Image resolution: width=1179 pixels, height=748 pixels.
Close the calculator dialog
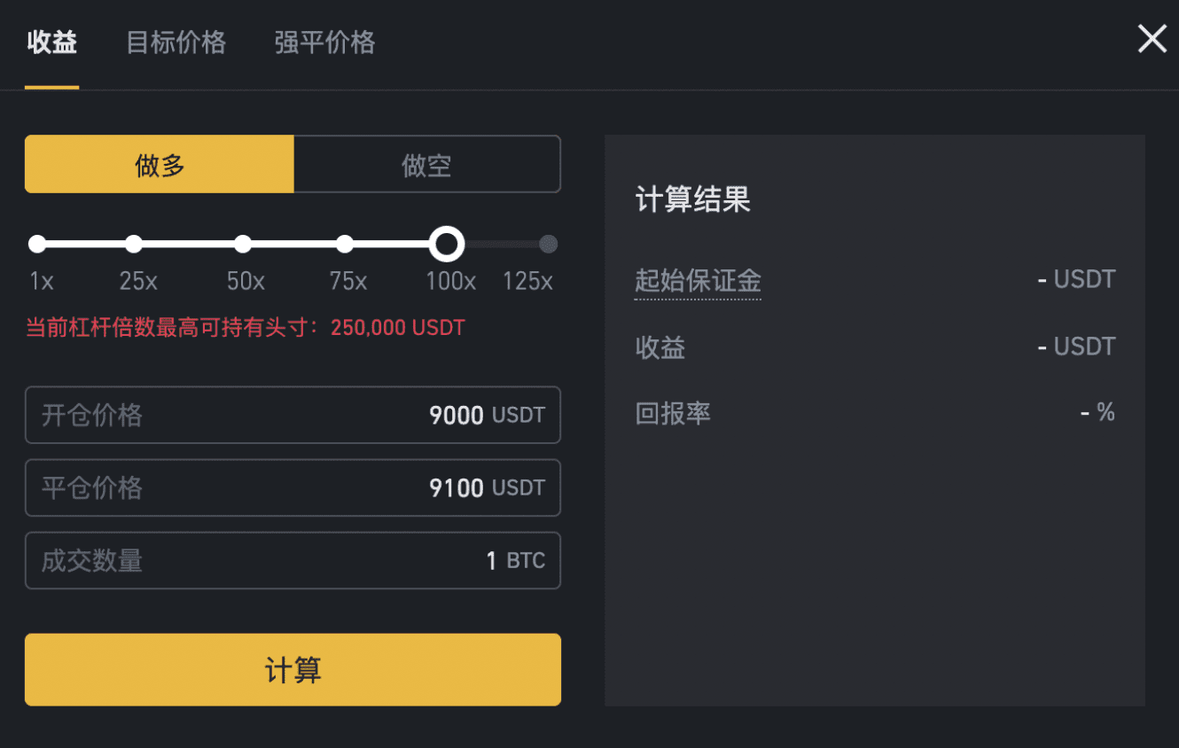pyautogui.click(x=1152, y=39)
